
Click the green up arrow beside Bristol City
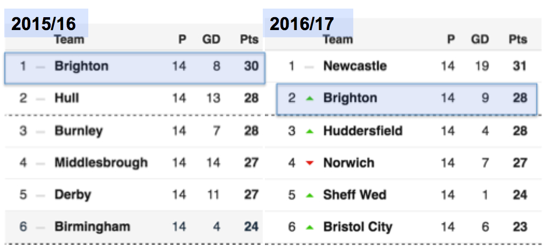[x=309, y=228]
